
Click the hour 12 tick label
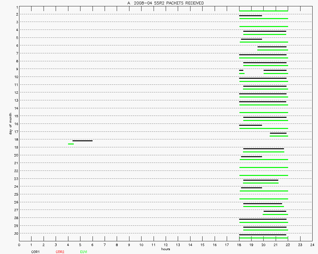click(x=166, y=245)
